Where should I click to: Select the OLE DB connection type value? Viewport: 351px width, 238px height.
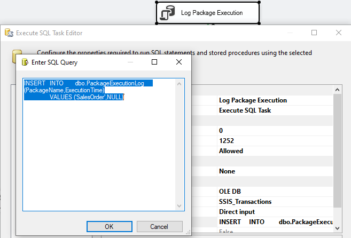[230, 192]
